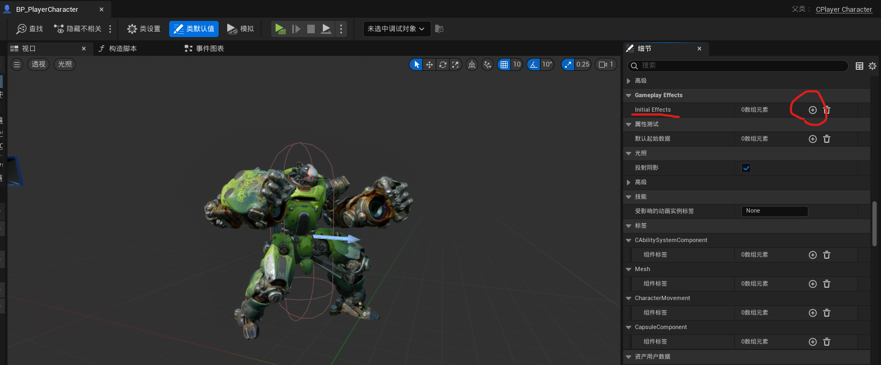This screenshot has height=365, width=881.
Task: Click the Eject playback button
Action: 326,29
